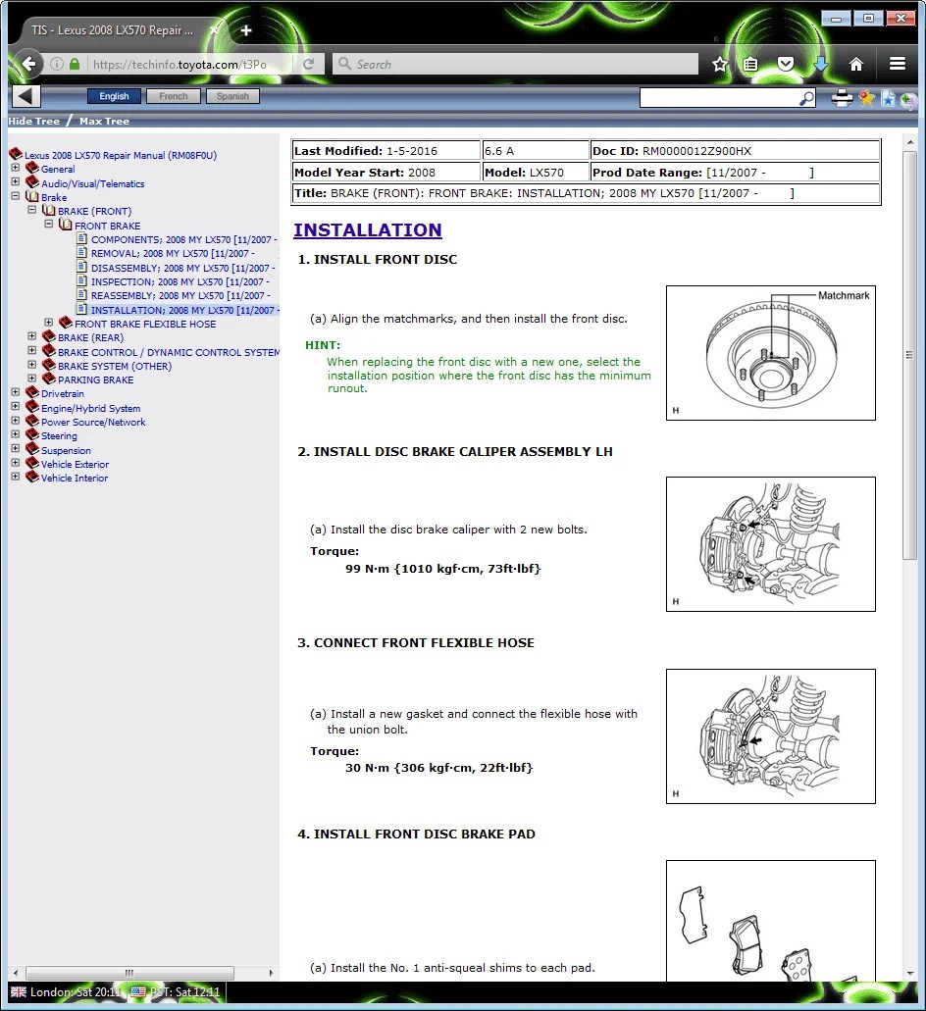Print the current repair manual page

(x=842, y=98)
